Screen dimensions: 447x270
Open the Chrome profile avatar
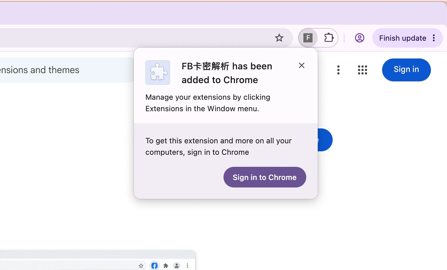click(360, 38)
